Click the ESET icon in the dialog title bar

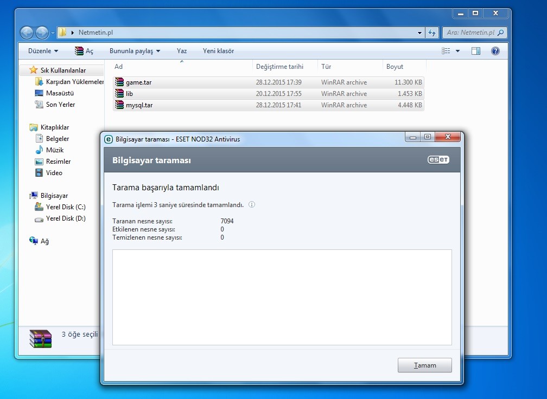coord(109,139)
